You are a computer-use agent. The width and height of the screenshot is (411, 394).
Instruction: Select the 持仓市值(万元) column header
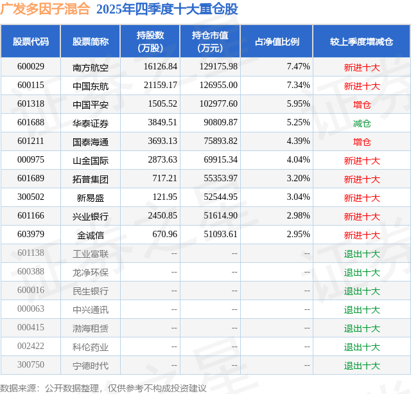click(210, 41)
